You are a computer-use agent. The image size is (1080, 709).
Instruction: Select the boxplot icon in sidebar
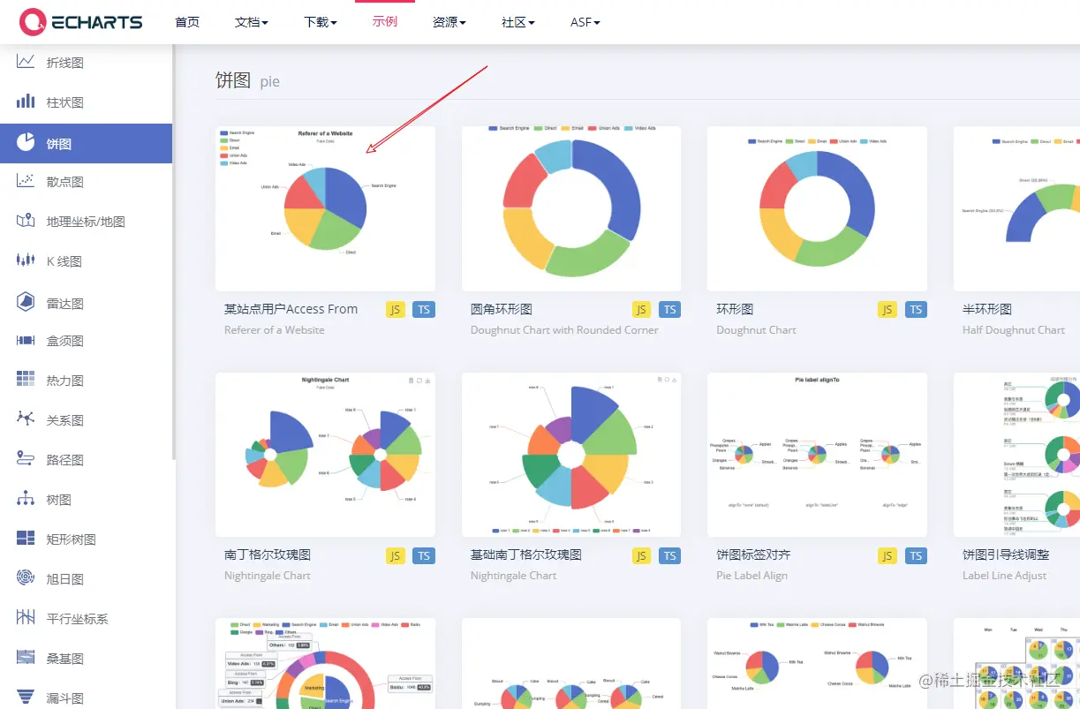(26, 340)
